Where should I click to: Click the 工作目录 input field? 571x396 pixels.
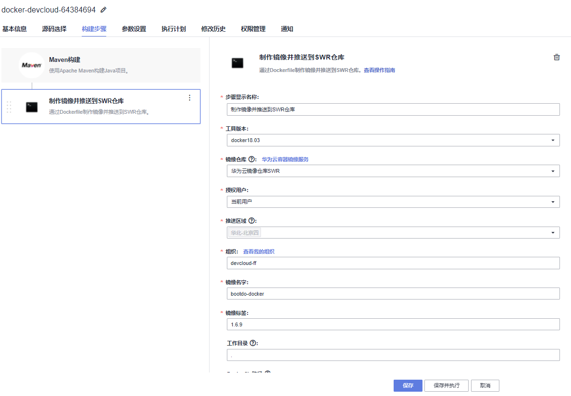(393, 355)
